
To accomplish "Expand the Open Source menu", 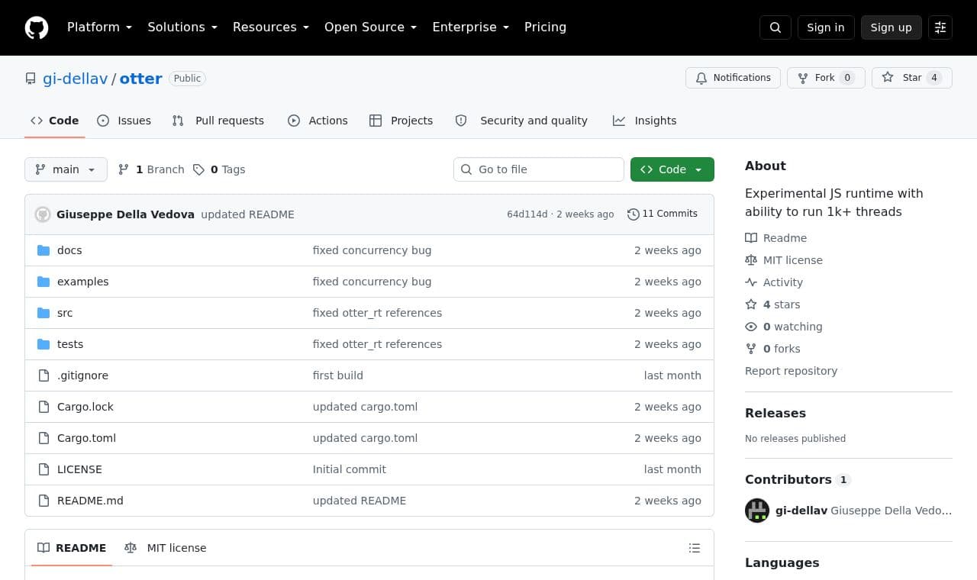I will pyautogui.click(x=370, y=27).
